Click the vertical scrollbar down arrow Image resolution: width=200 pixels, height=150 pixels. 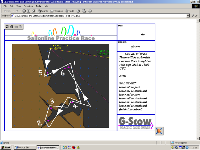pos(198,138)
